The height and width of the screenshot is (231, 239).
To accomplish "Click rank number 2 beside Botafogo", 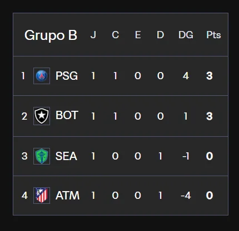I will [24, 116].
